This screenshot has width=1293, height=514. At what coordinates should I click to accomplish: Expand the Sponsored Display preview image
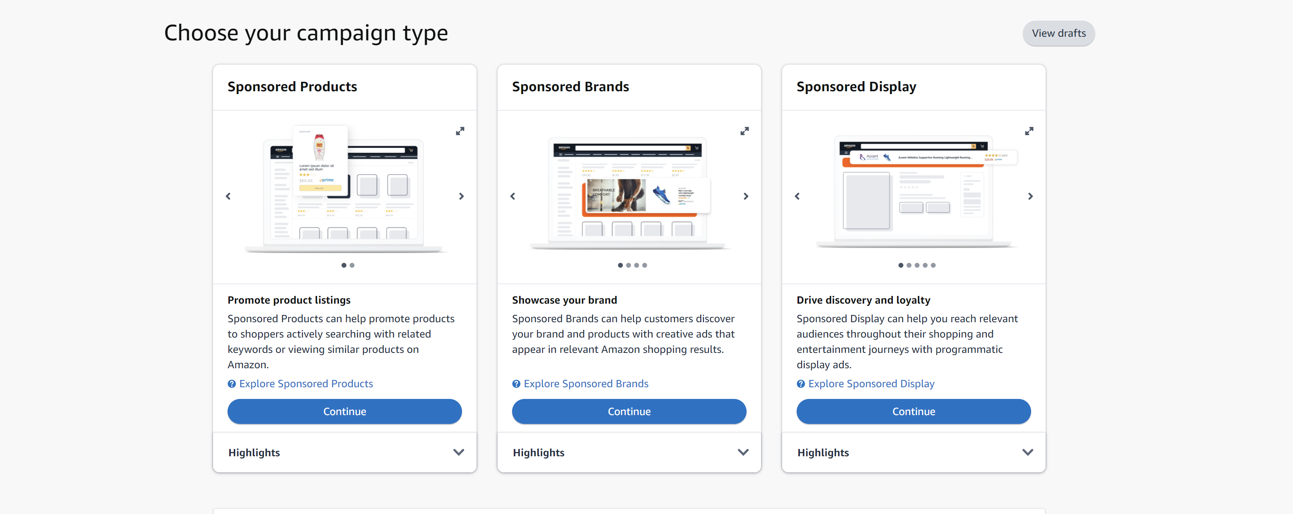point(1029,131)
